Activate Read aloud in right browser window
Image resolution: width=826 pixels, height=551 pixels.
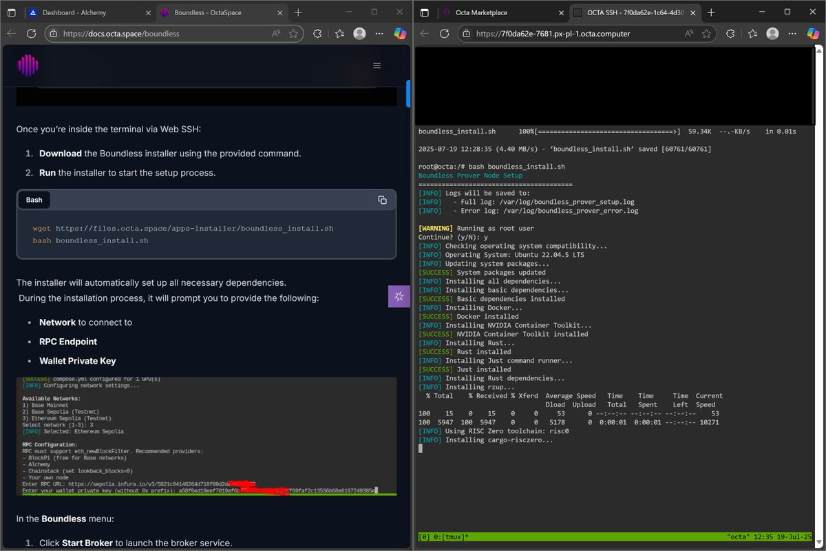point(688,33)
